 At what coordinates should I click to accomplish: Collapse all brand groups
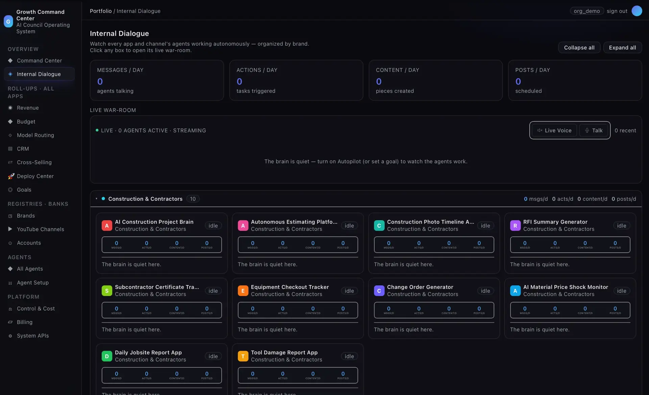click(579, 47)
